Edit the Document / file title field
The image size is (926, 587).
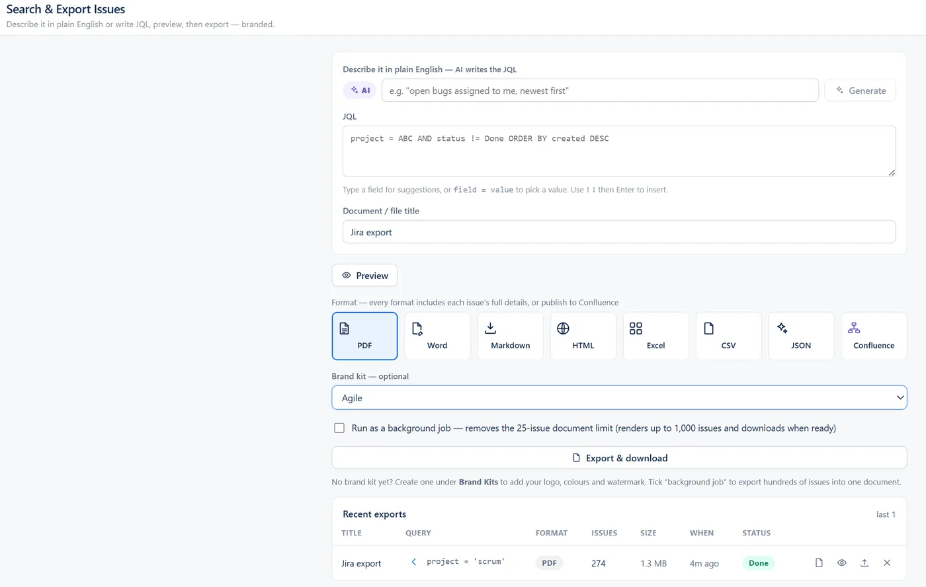pos(619,232)
